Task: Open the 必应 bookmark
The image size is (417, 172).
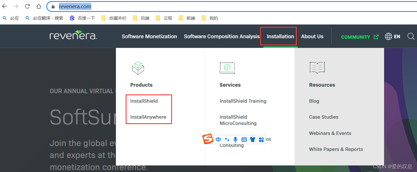Action: [x=11, y=18]
